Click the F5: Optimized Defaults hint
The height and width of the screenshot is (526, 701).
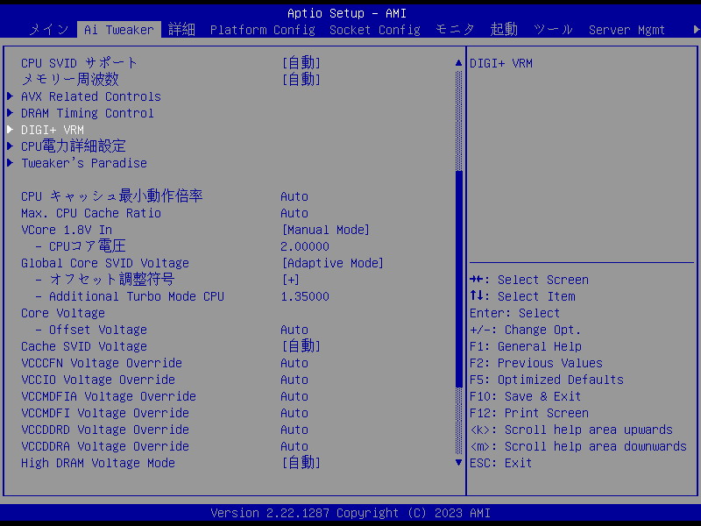pos(547,380)
